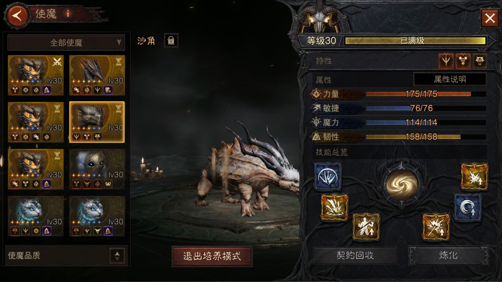The height and width of the screenshot is (282, 502).
Task: Click 退出培养模式 button
Action: (212, 256)
